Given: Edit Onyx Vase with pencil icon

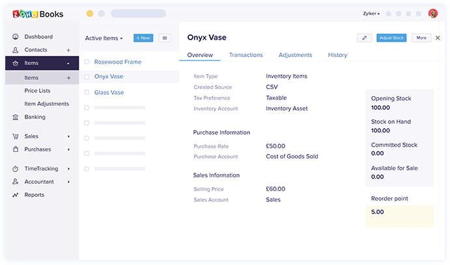Looking at the screenshot, I should point(365,38).
